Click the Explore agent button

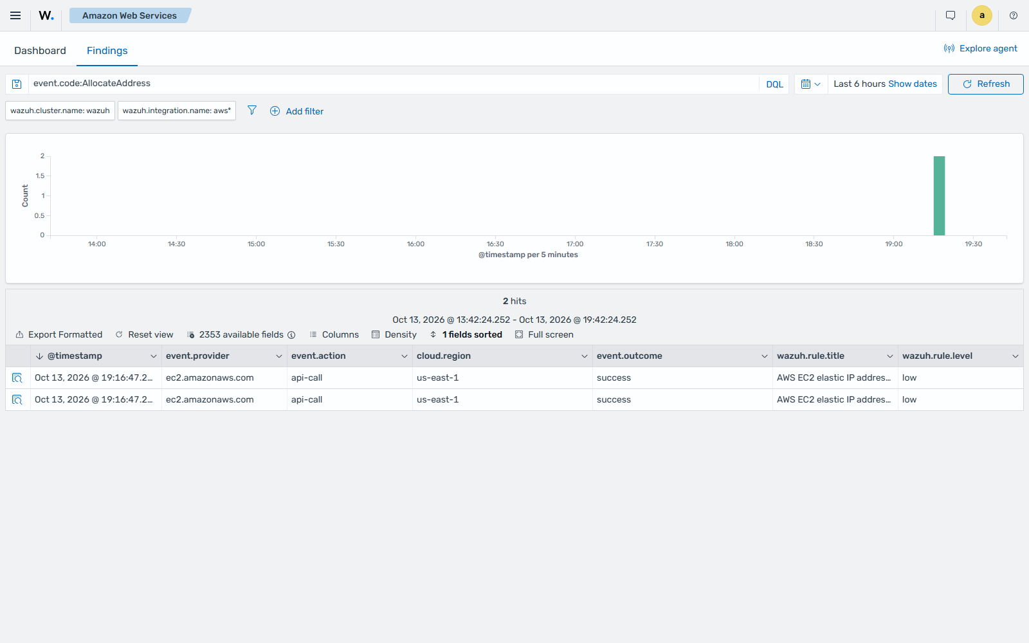[x=980, y=48]
